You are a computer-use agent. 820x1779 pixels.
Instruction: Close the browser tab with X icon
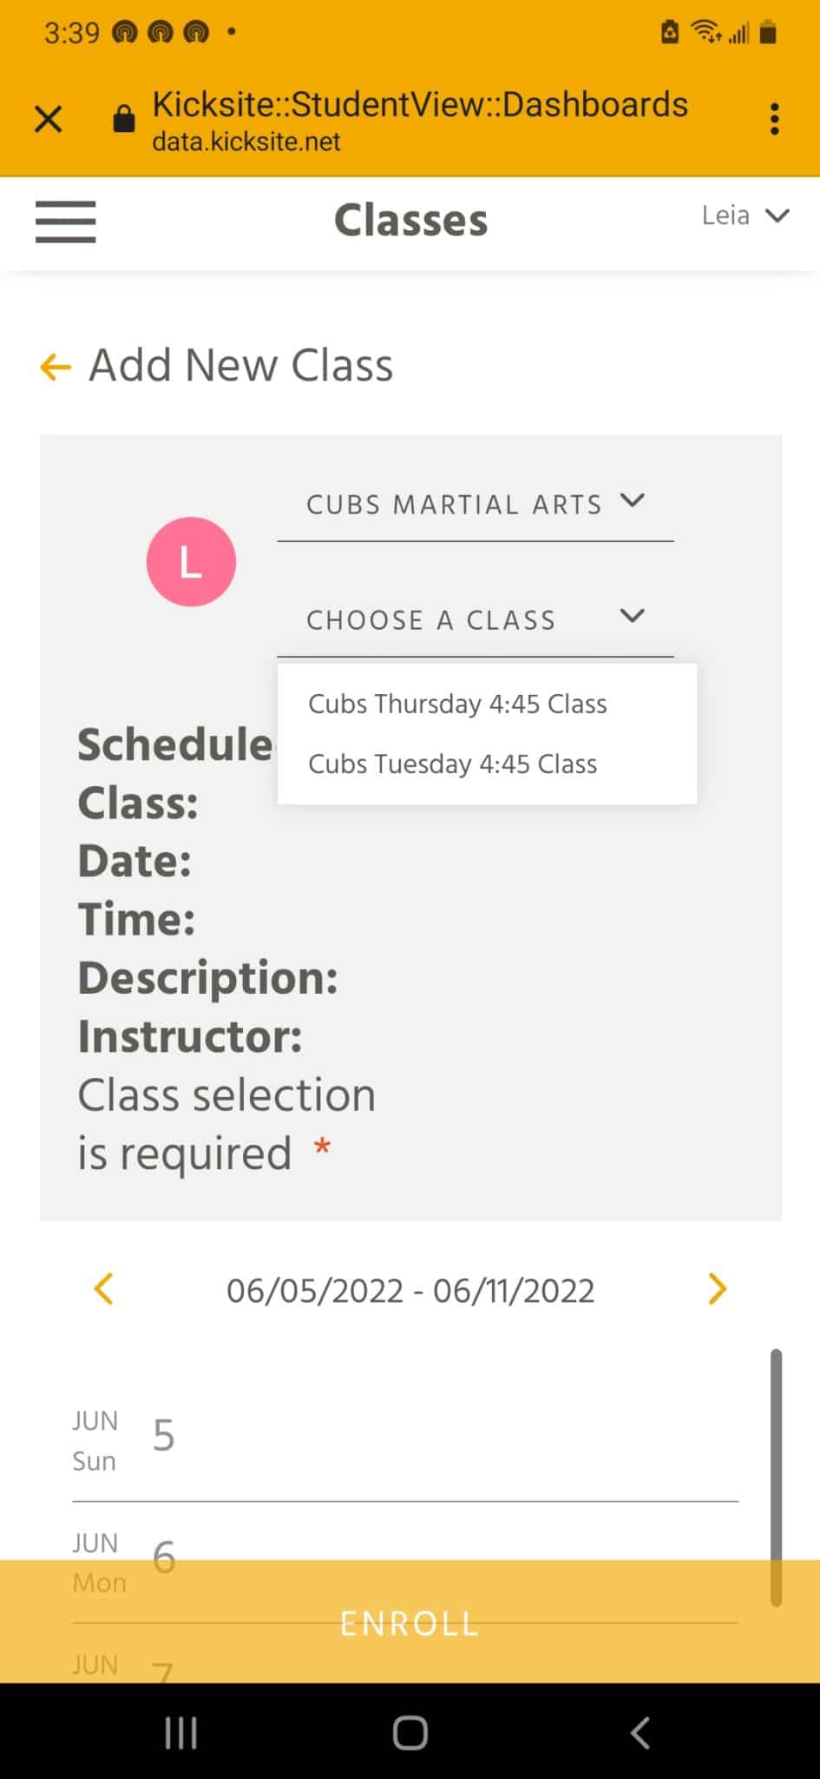tap(49, 118)
